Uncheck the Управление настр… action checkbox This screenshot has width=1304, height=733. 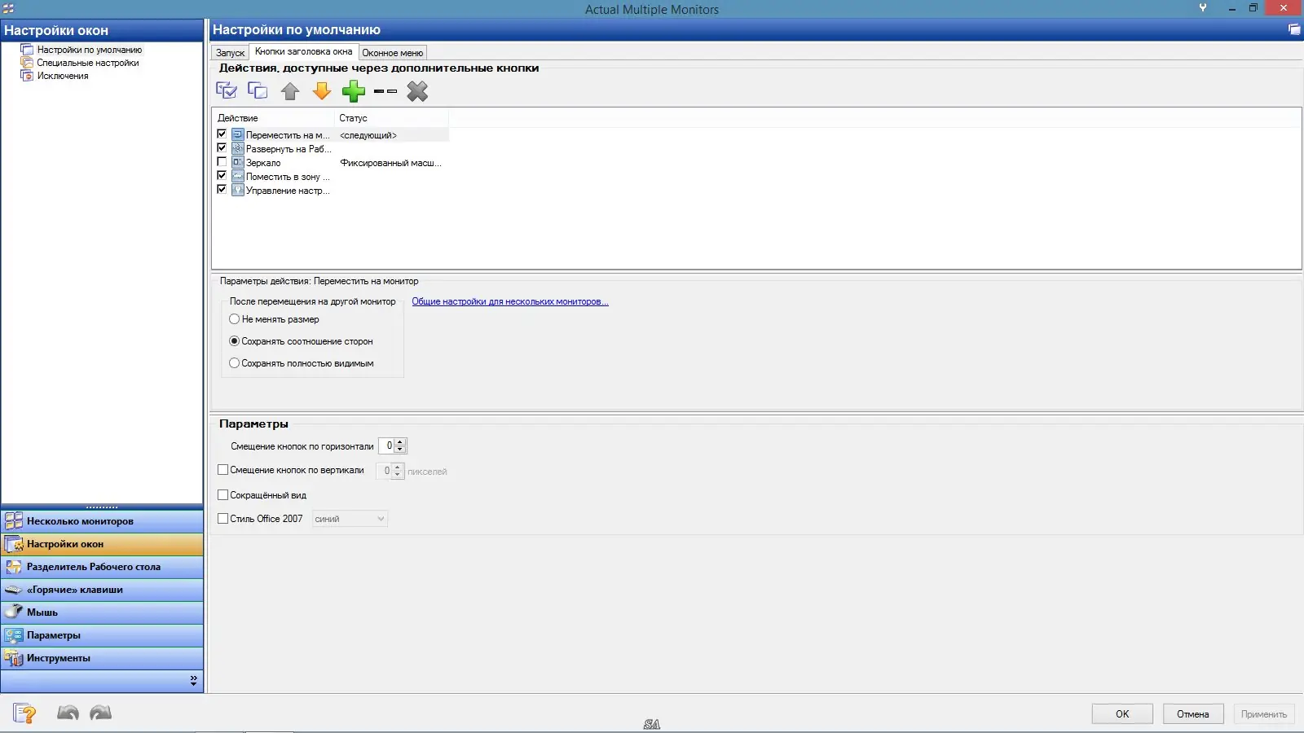pyautogui.click(x=222, y=190)
